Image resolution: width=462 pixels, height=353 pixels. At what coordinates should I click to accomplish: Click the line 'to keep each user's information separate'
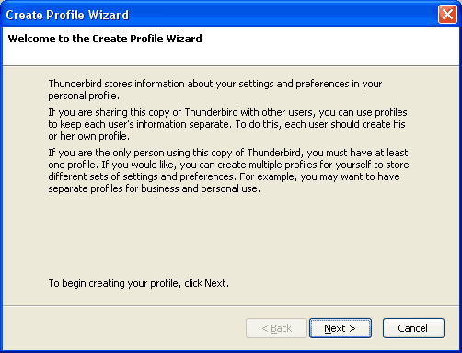(226, 124)
